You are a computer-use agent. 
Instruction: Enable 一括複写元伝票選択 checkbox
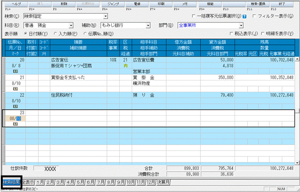(193, 16)
